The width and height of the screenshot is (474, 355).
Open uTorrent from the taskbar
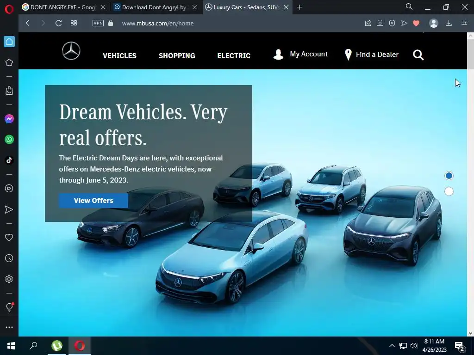click(57, 346)
